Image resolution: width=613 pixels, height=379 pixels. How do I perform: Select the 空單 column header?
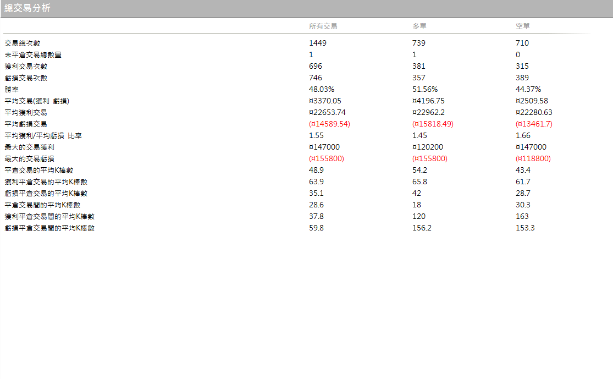click(x=522, y=26)
